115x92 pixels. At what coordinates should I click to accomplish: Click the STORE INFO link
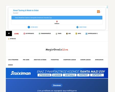tap(34, 27)
